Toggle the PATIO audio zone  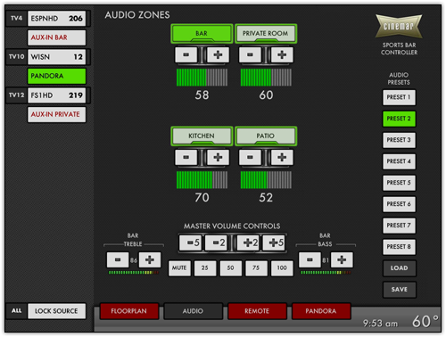click(x=266, y=136)
